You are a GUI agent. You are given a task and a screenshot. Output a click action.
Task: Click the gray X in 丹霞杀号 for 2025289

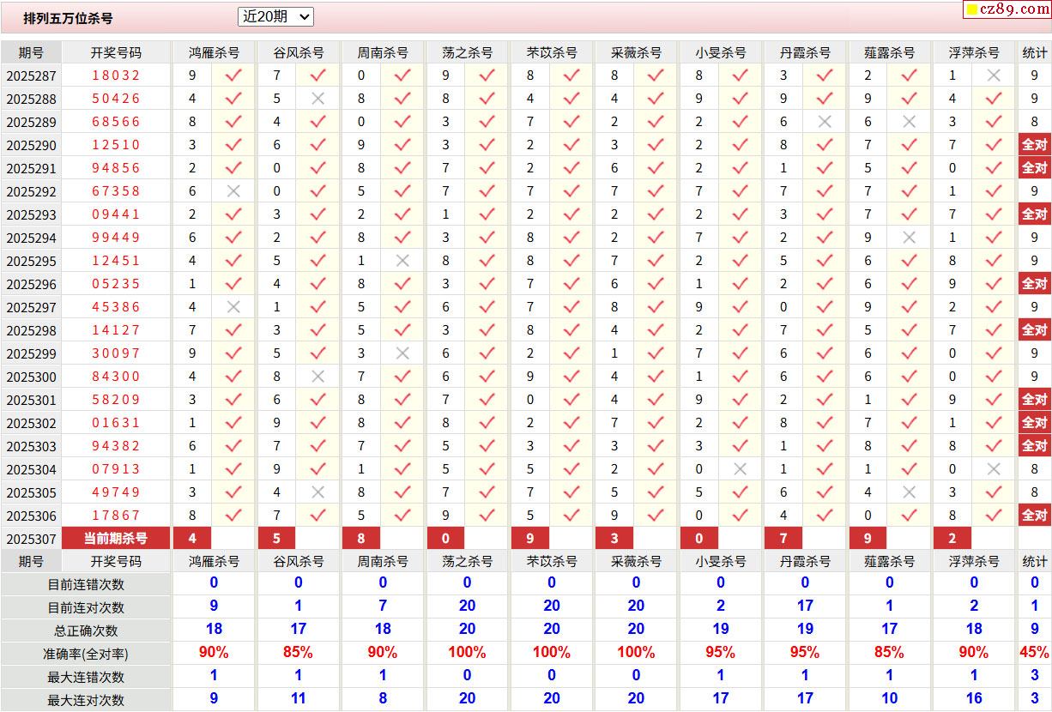825,122
